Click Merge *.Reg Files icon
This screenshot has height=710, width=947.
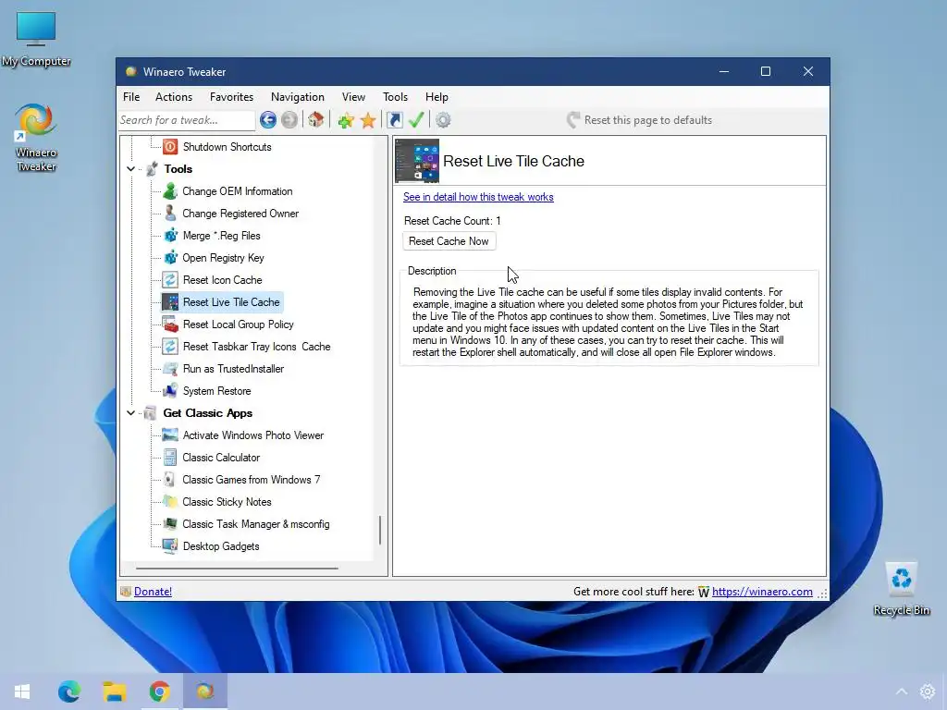170,236
